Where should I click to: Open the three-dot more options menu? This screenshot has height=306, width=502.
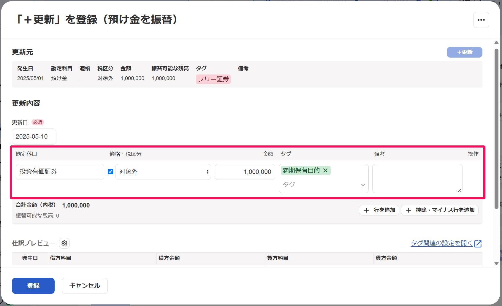[481, 20]
